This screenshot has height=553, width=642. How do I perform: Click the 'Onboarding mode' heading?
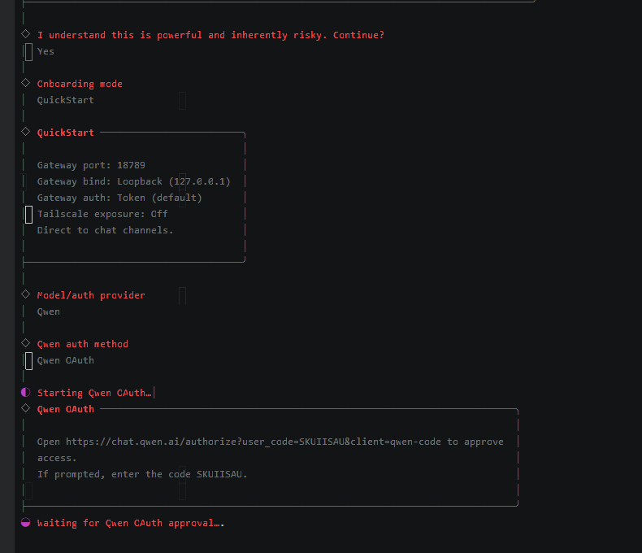pyautogui.click(x=80, y=84)
